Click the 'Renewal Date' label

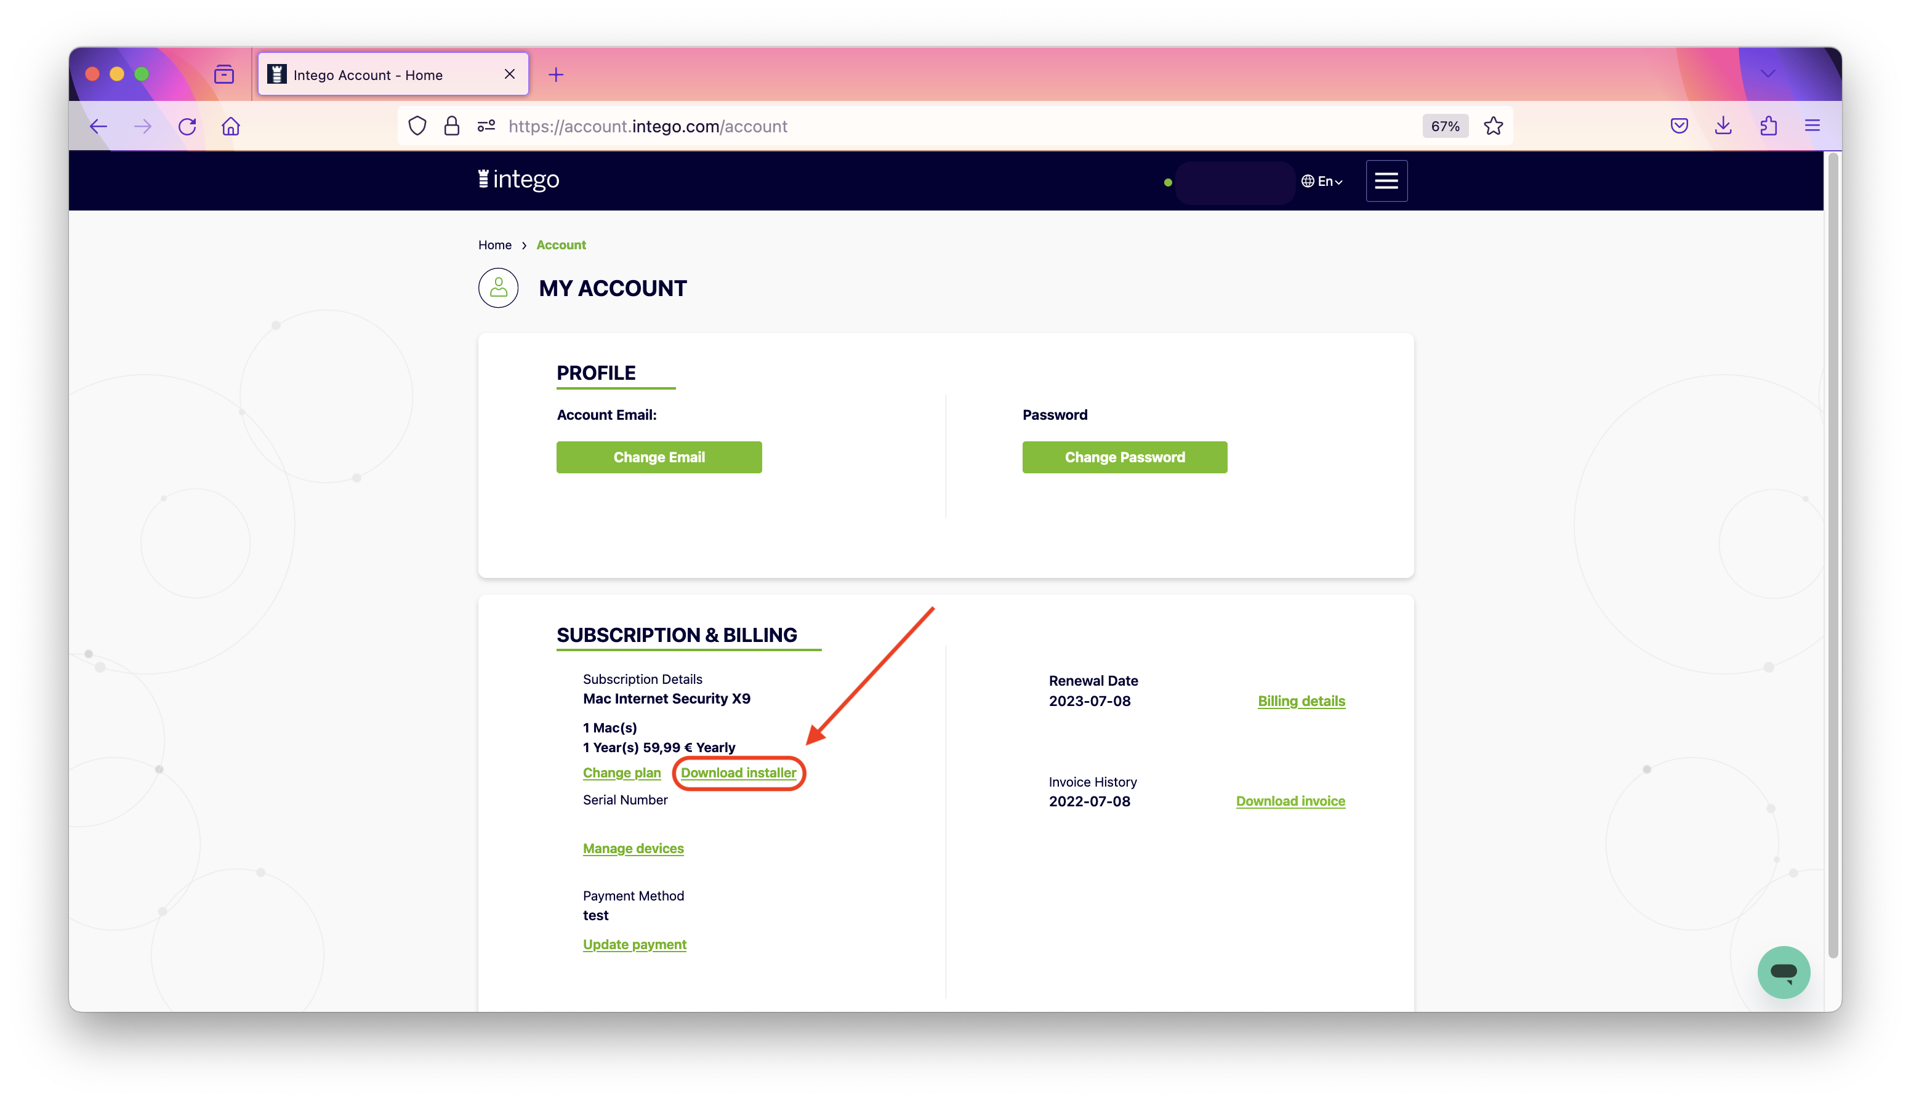1093,681
